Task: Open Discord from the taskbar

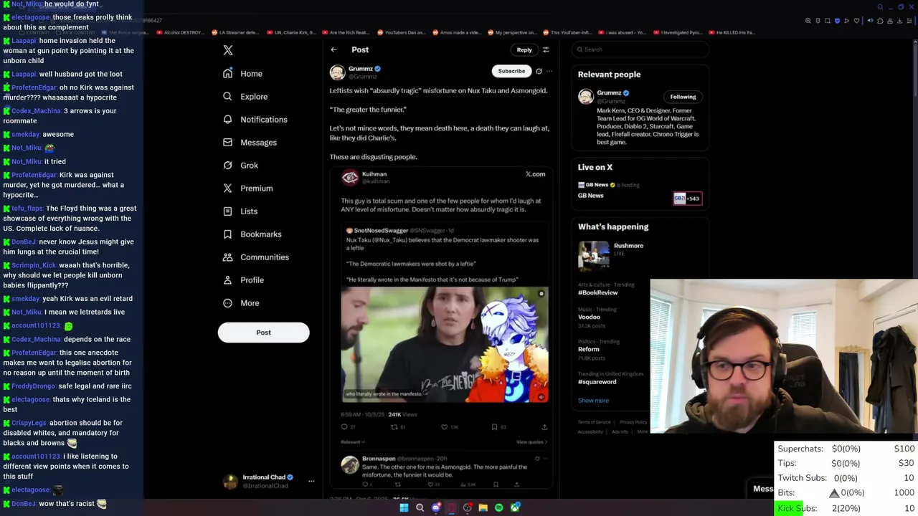Action: pyautogui.click(x=435, y=507)
